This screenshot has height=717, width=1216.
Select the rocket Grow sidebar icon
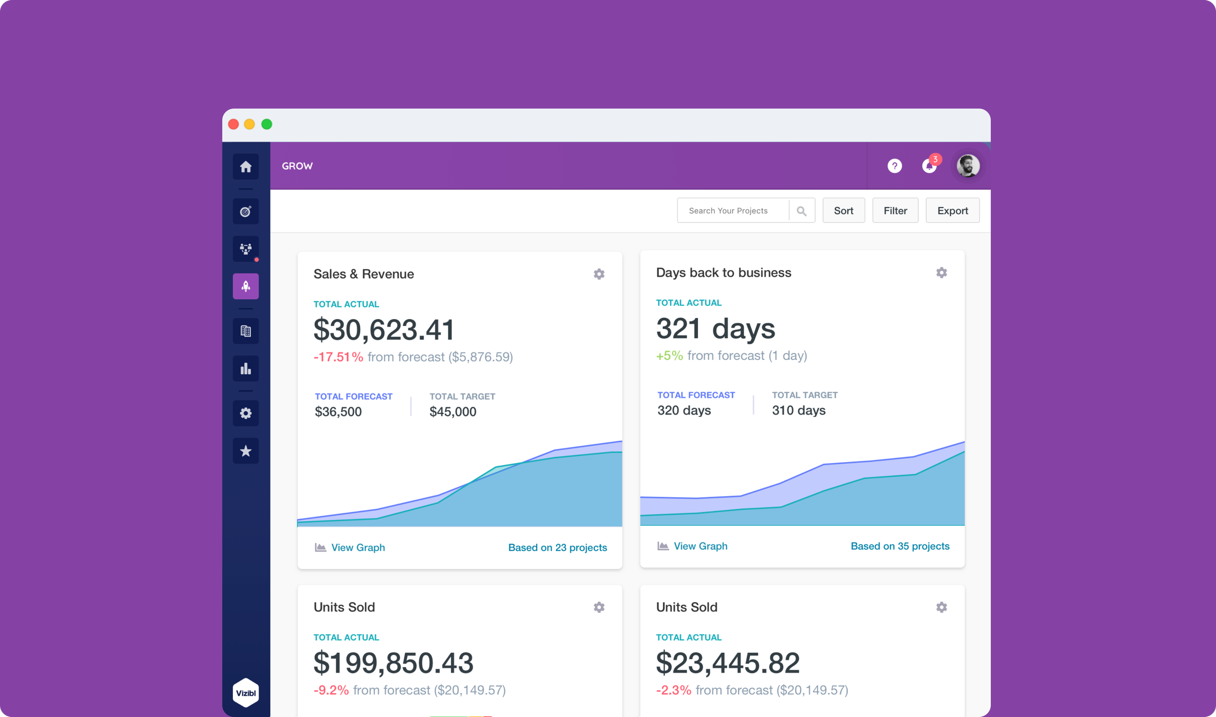click(x=246, y=287)
